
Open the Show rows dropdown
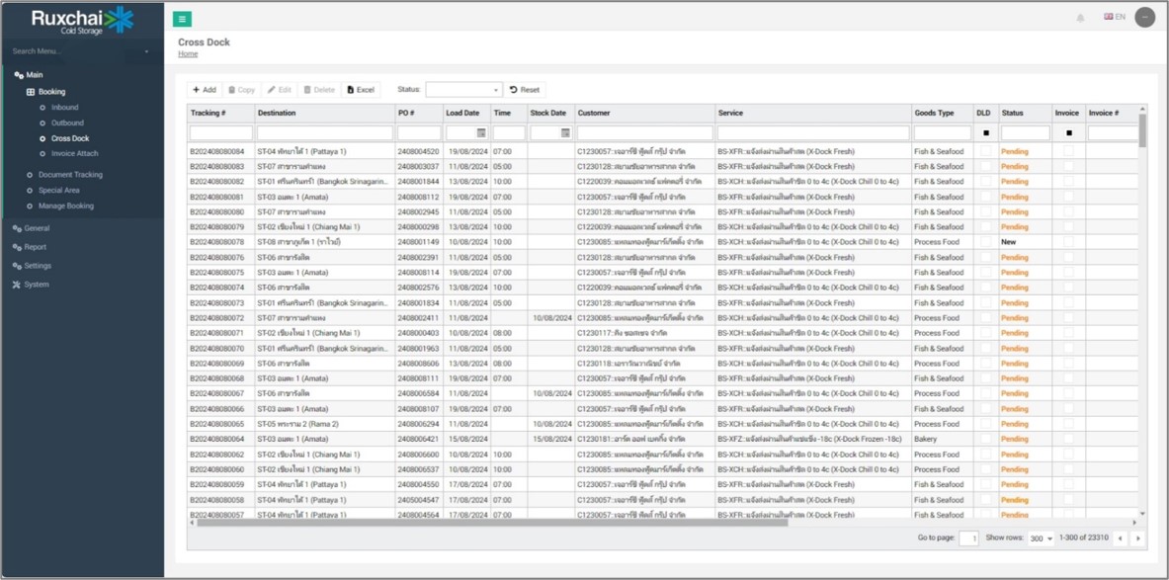pyautogui.click(x=1042, y=539)
